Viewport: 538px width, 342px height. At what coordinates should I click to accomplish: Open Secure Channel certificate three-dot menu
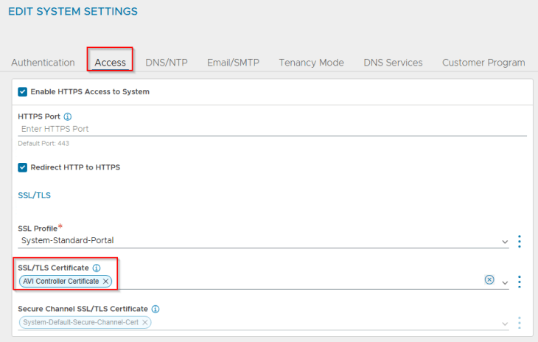[520, 323]
